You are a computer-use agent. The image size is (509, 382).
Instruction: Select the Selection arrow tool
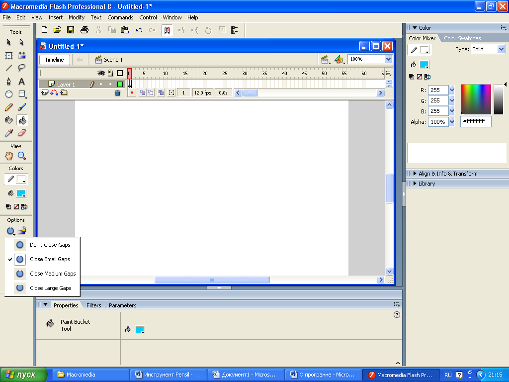tap(9, 42)
